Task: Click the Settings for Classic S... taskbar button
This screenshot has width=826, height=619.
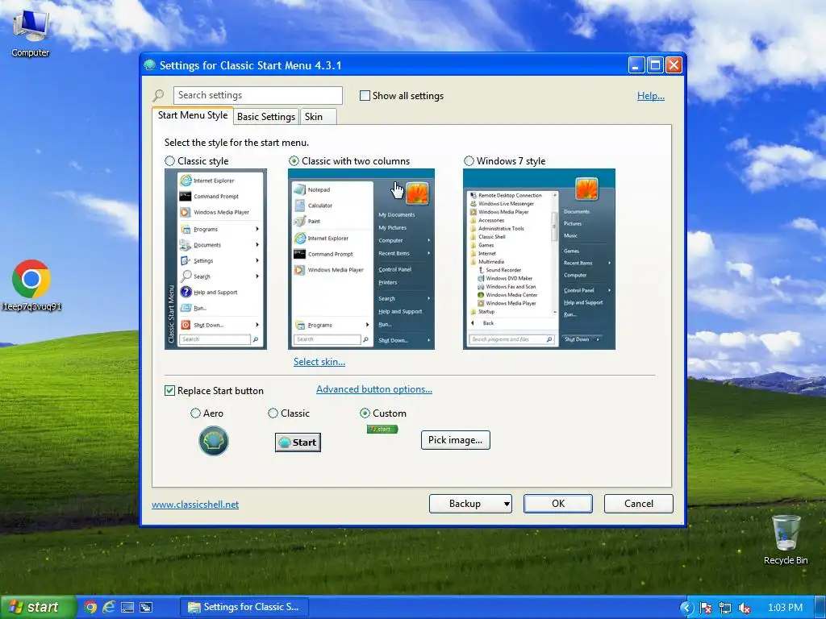Action: point(244,607)
